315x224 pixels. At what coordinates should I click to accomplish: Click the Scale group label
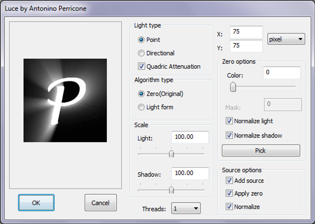click(141, 125)
